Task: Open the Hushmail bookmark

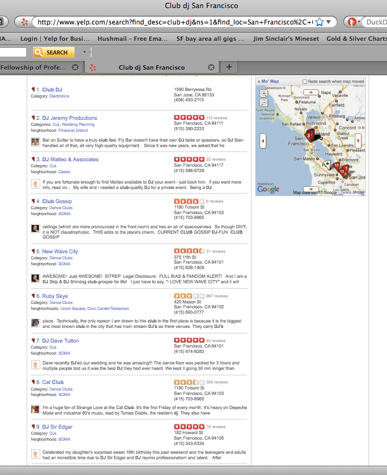Action: pyautogui.click(x=132, y=39)
